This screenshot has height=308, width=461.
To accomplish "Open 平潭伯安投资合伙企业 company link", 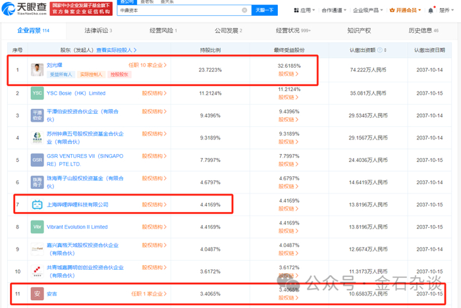I will [x=82, y=116].
